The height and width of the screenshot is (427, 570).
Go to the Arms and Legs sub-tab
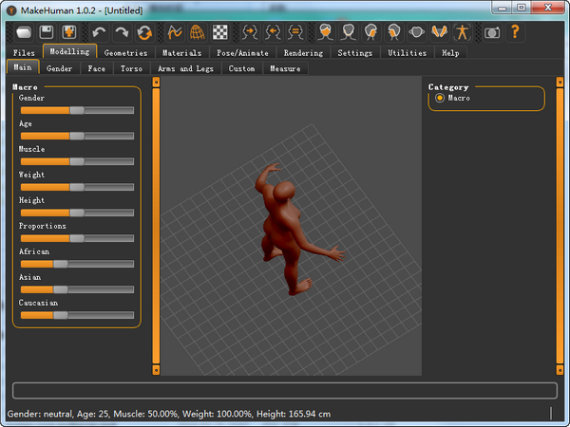tap(184, 68)
